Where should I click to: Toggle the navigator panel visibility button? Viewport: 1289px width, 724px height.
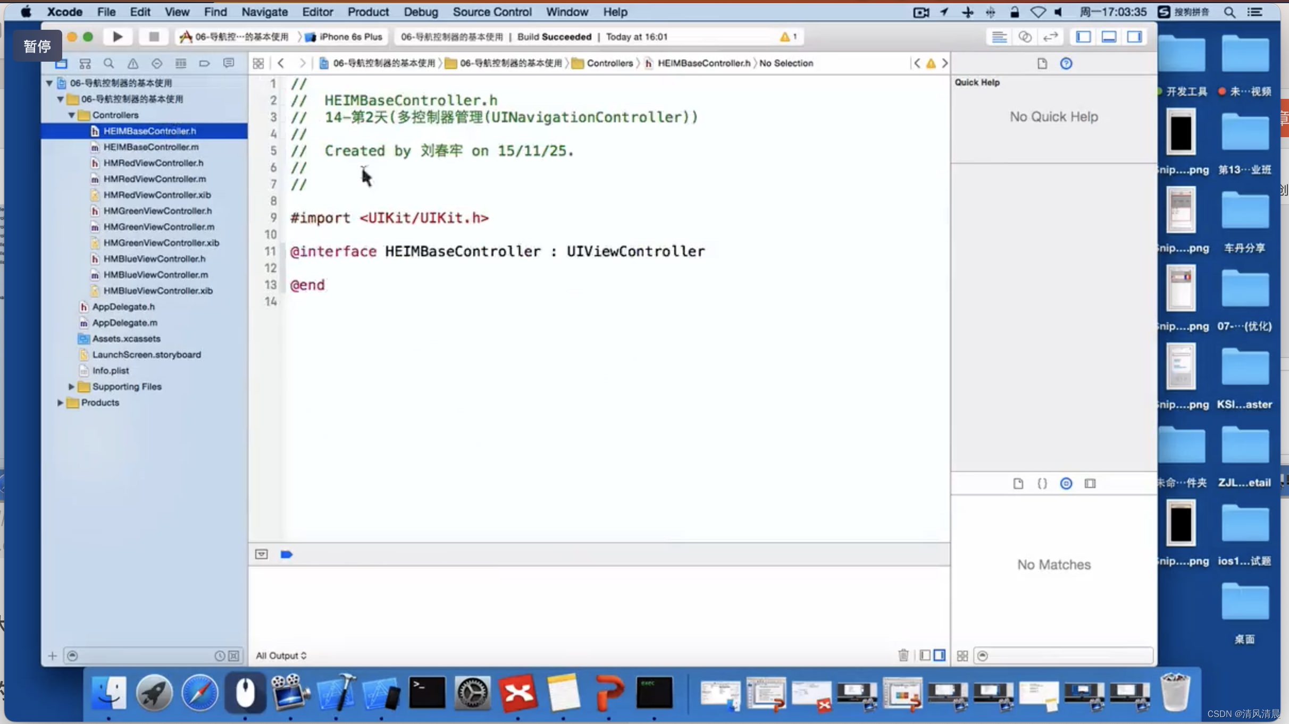[1084, 36]
